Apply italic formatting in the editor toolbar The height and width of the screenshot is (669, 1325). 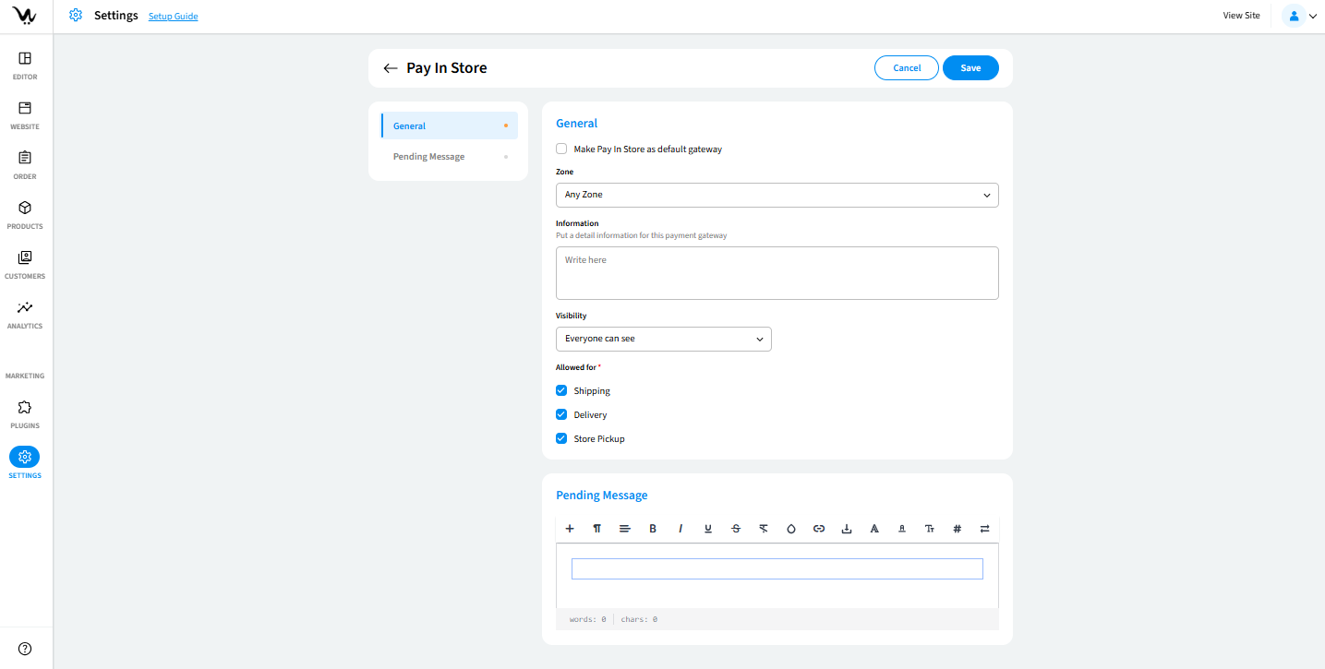[x=681, y=529]
